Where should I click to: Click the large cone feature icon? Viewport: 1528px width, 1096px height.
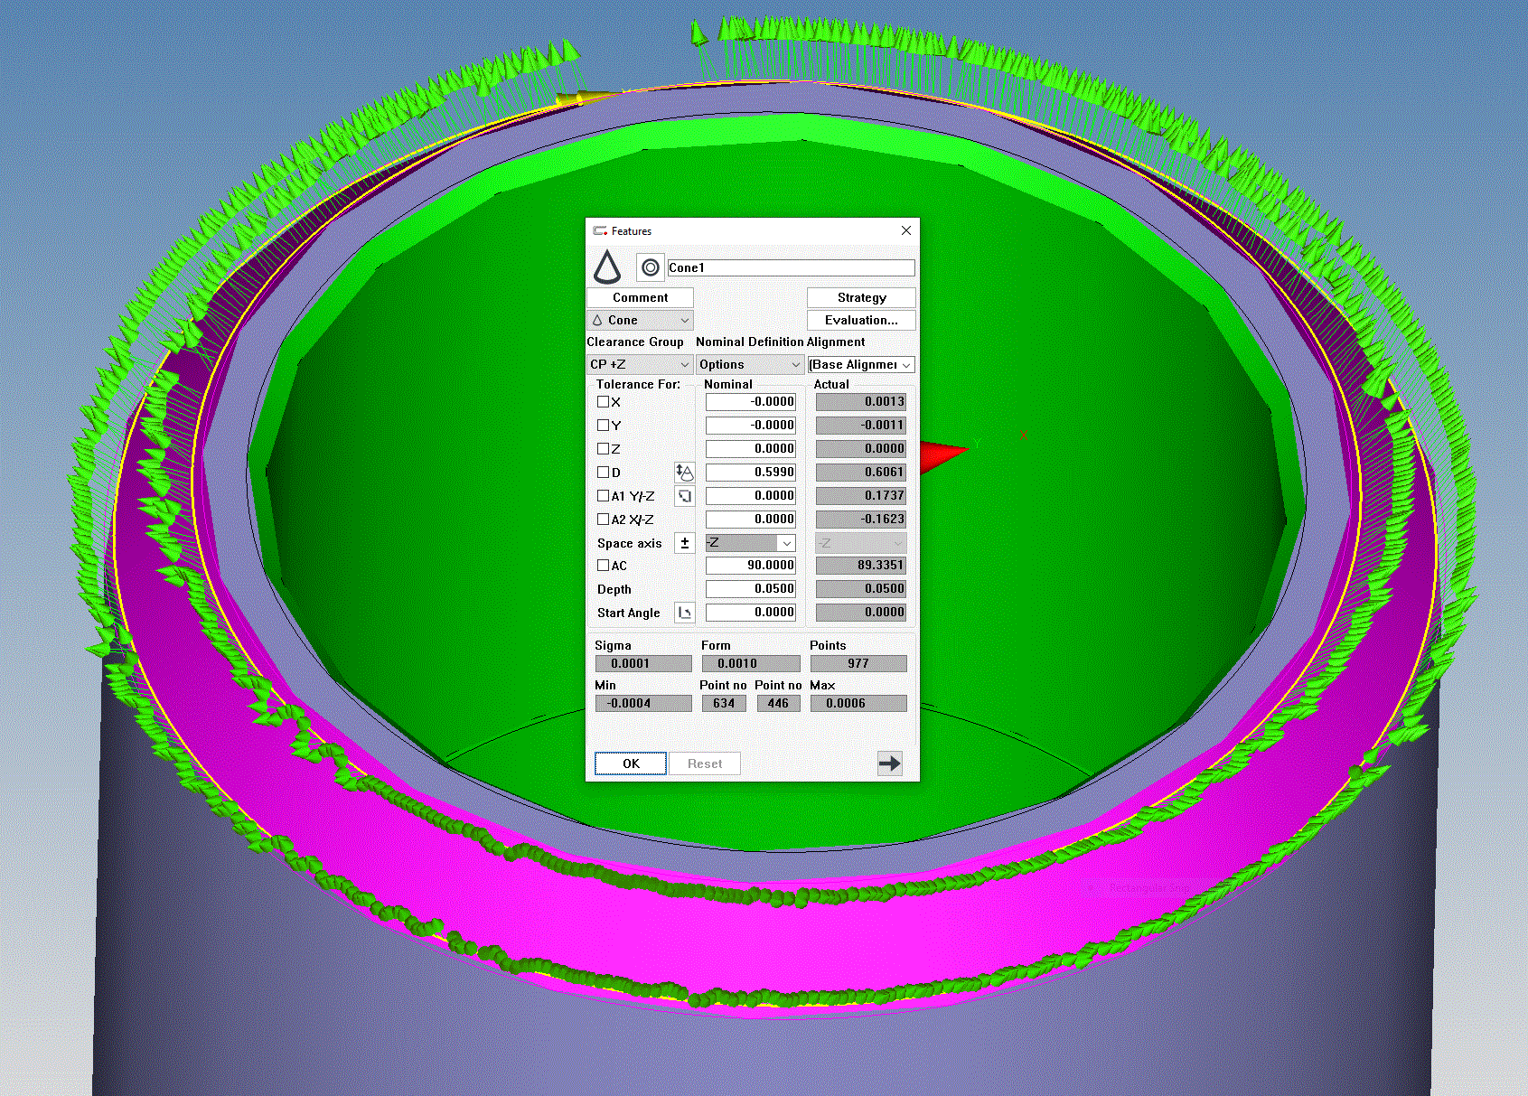point(607,267)
